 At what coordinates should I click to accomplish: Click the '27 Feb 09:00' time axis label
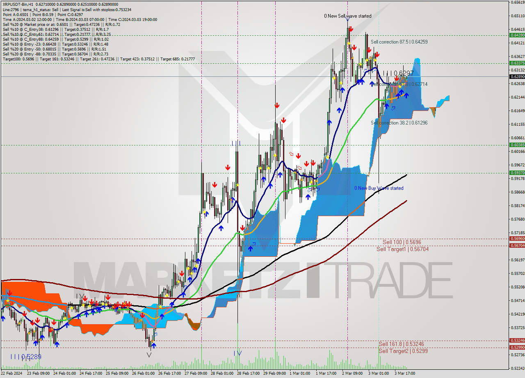196,374
